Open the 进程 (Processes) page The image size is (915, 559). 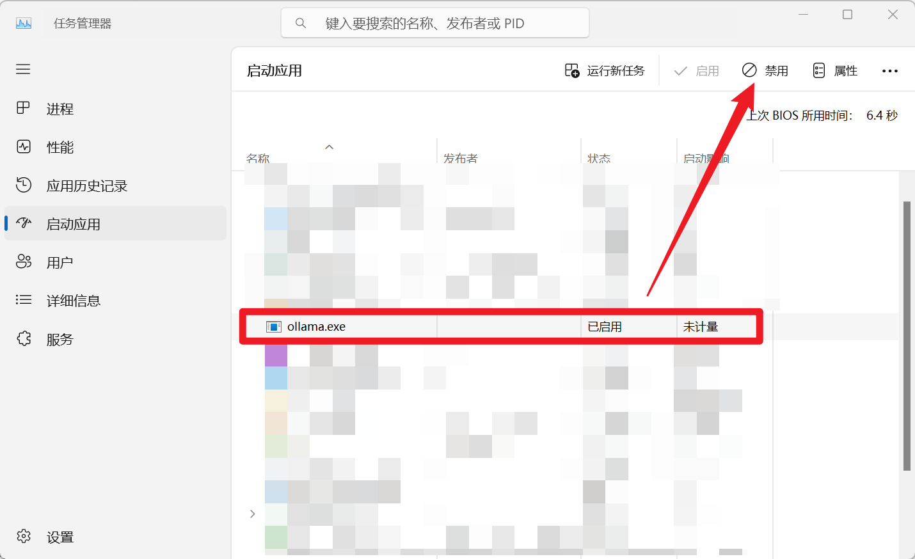(x=60, y=109)
